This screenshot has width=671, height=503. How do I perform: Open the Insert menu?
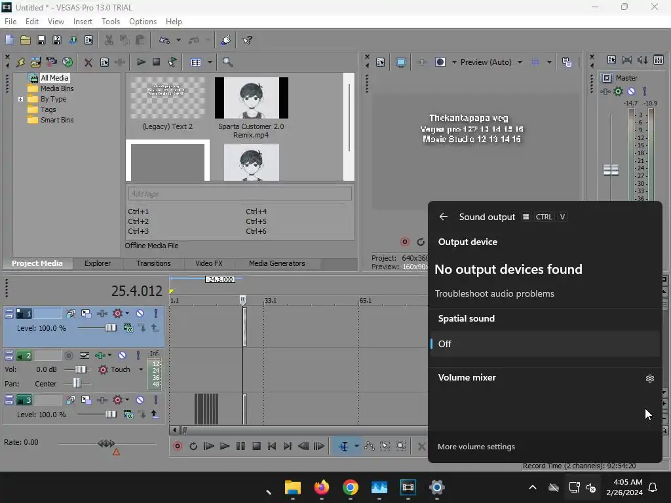coord(83,22)
